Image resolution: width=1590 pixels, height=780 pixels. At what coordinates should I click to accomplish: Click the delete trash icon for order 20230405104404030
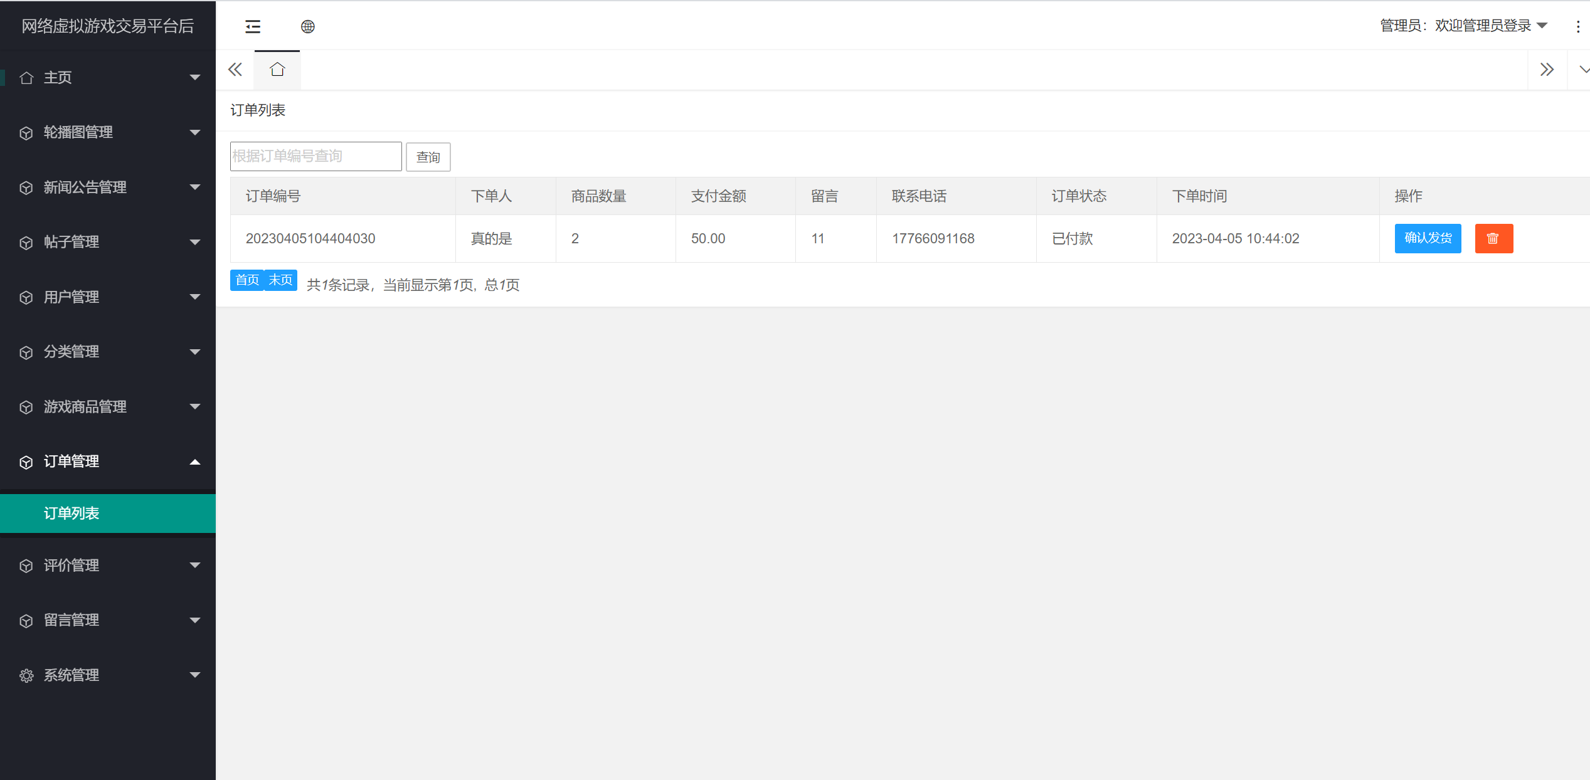(1494, 238)
